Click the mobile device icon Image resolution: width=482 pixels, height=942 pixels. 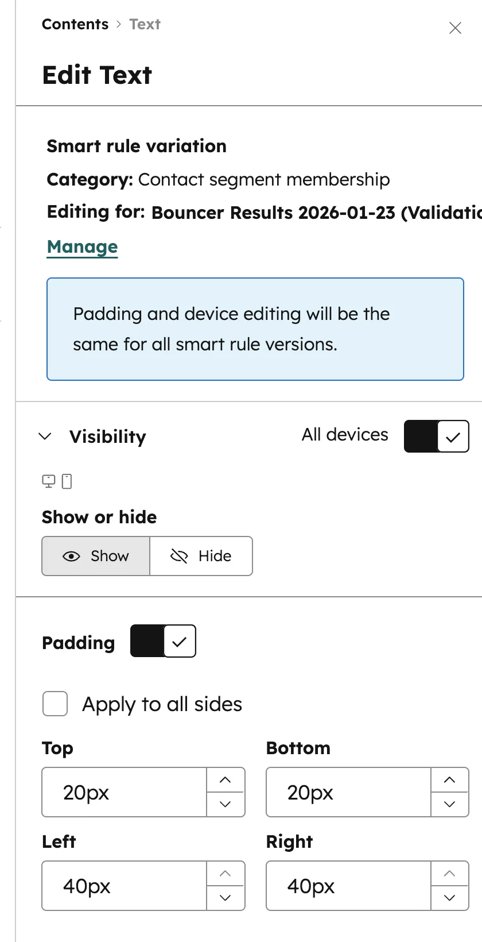coord(67,481)
